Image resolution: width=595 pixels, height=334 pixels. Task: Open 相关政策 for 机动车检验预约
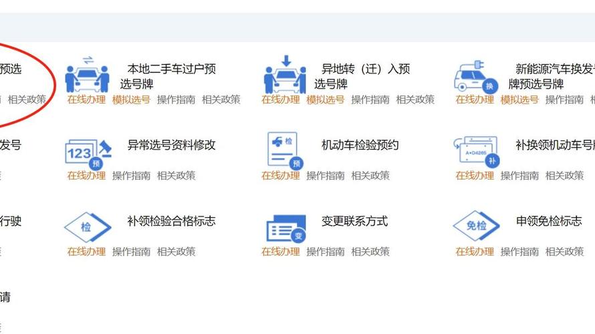pyautogui.click(x=370, y=176)
